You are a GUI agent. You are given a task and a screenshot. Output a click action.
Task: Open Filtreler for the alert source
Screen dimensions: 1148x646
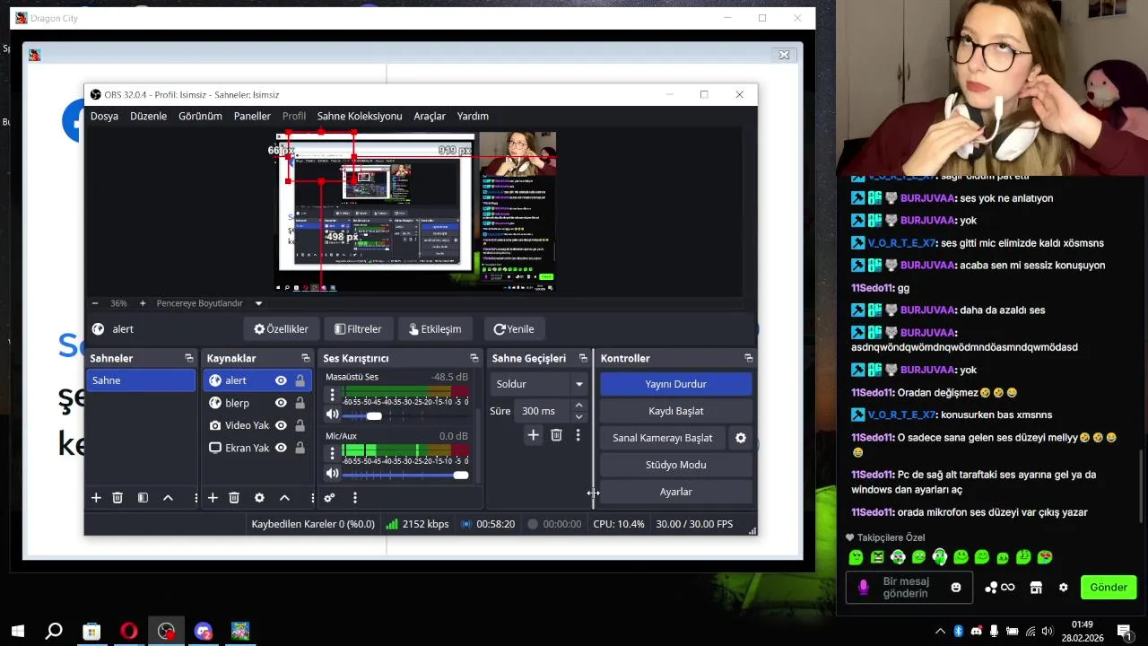(358, 329)
